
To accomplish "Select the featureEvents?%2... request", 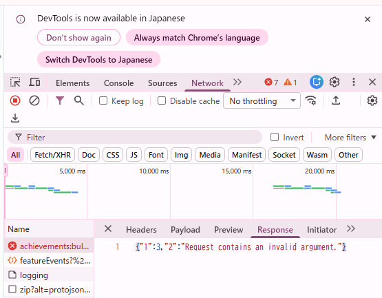I will (49, 260).
